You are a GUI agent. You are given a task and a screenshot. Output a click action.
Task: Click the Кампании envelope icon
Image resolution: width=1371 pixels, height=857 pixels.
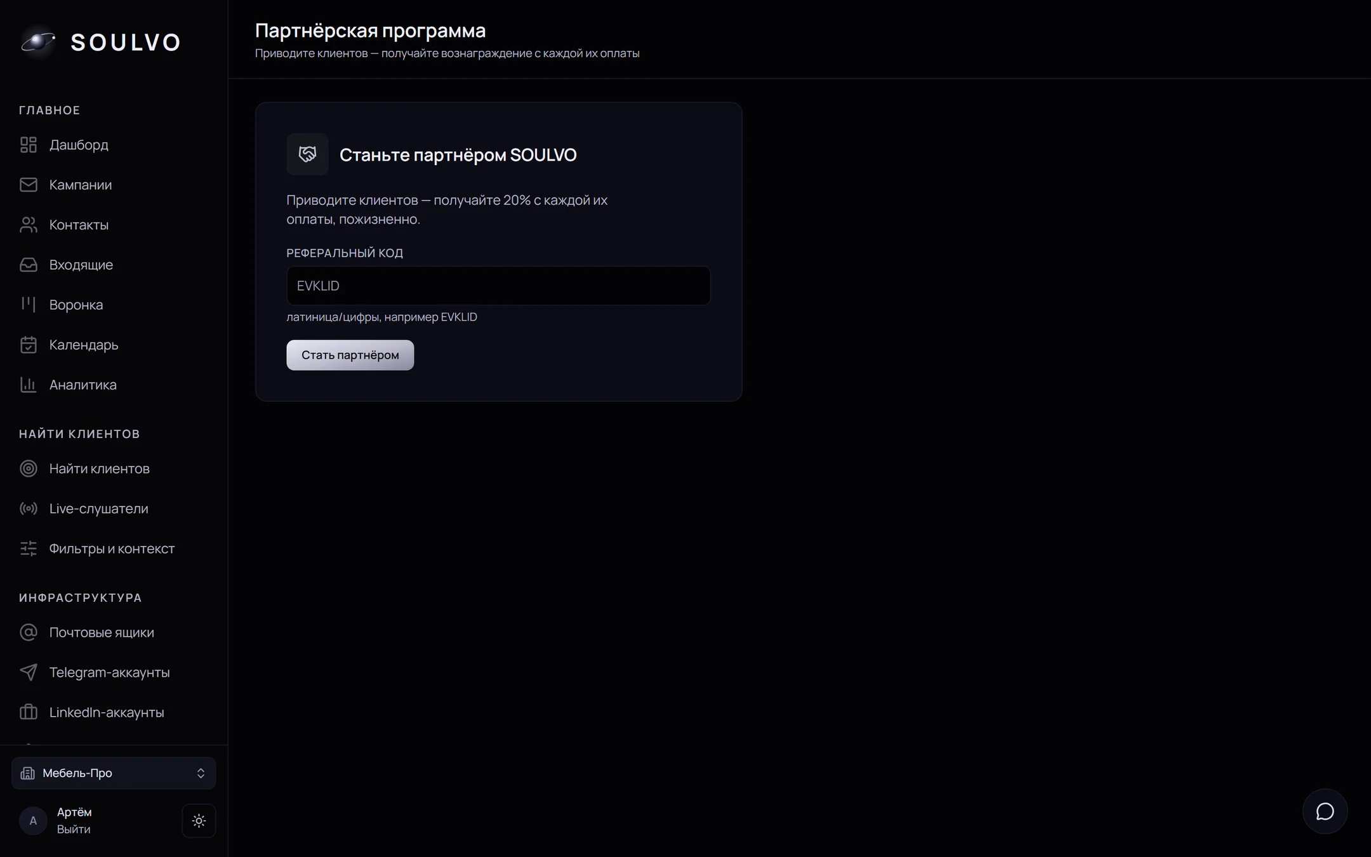[29, 185]
